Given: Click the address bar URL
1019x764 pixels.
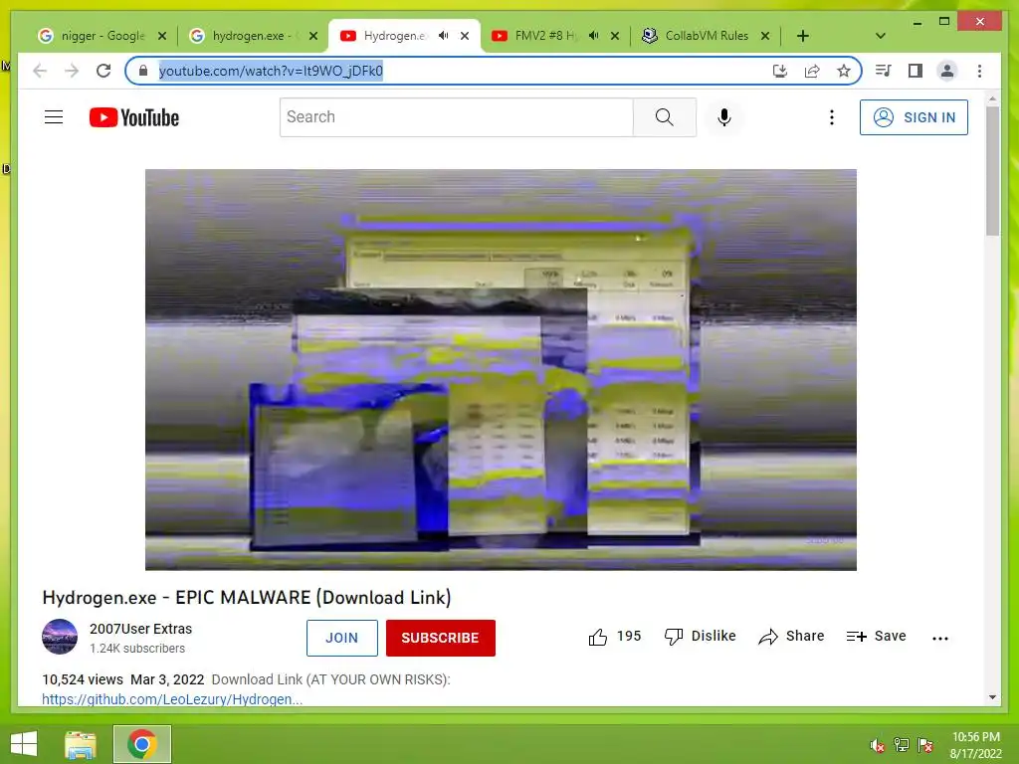Looking at the screenshot, I should coord(271,71).
